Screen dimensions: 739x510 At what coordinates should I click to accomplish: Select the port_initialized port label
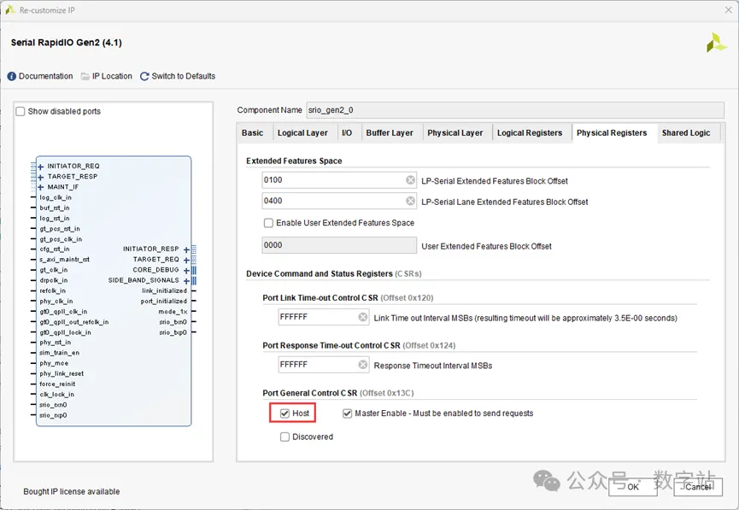pos(163,302)
